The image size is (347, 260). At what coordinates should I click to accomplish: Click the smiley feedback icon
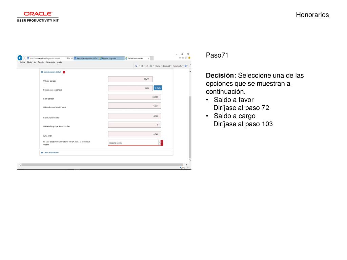pyautogui.click(x=189, y=58)
